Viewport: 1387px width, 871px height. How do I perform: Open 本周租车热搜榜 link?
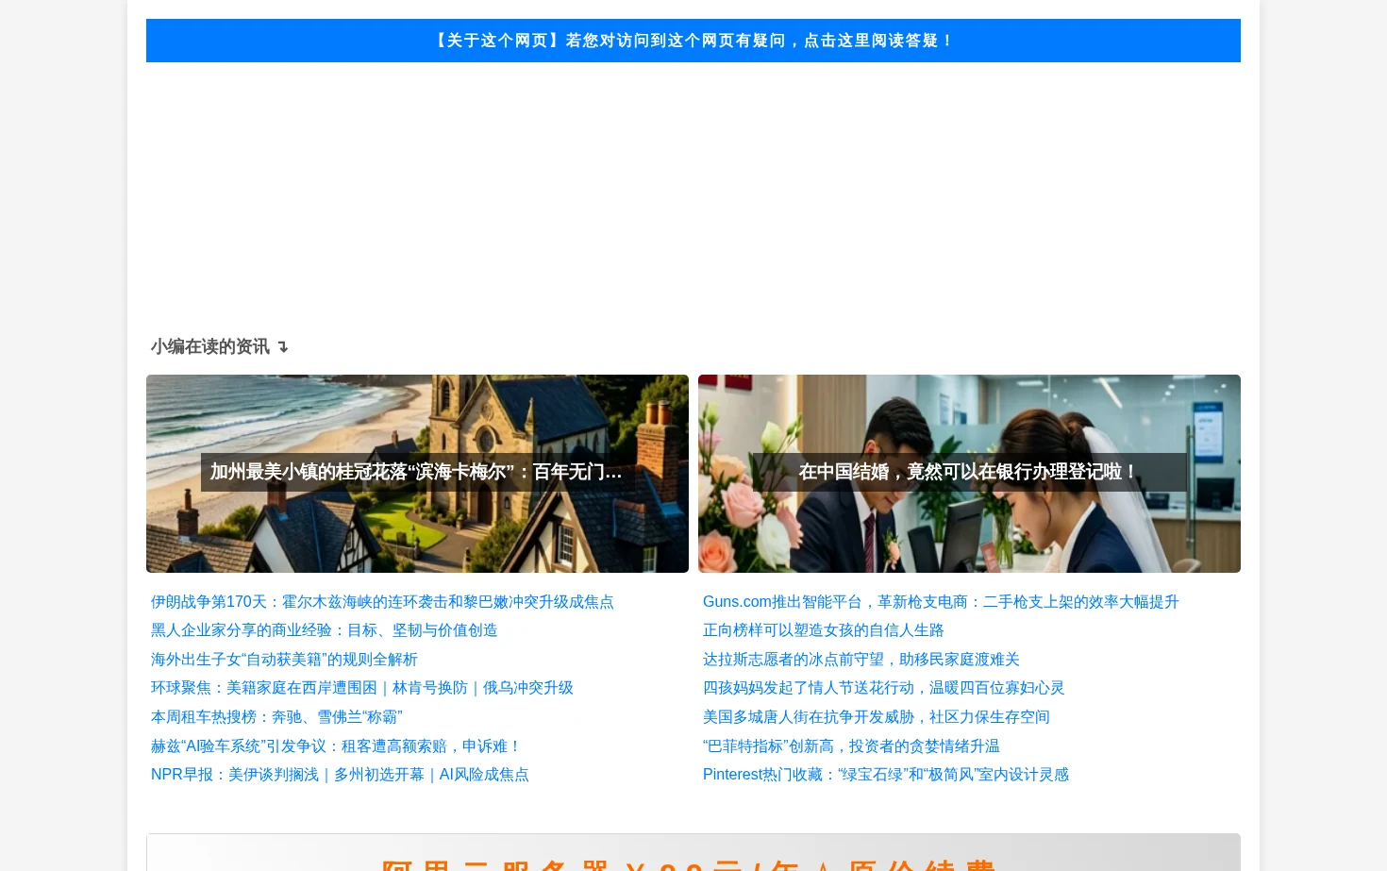(x=276, y=717)
